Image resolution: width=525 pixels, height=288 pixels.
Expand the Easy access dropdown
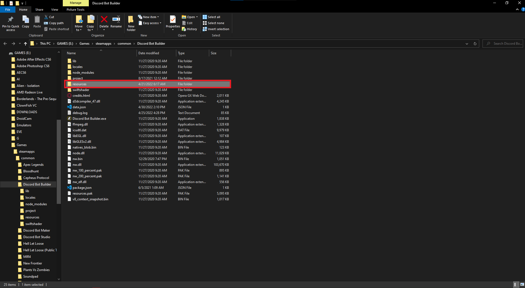click(x=150, y=23)
